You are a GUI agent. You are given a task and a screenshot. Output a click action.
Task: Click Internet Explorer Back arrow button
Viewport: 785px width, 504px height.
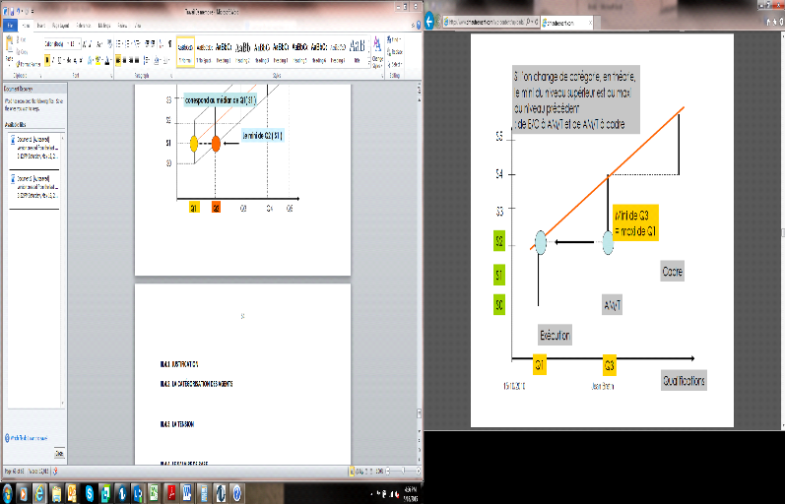point(429,21)
